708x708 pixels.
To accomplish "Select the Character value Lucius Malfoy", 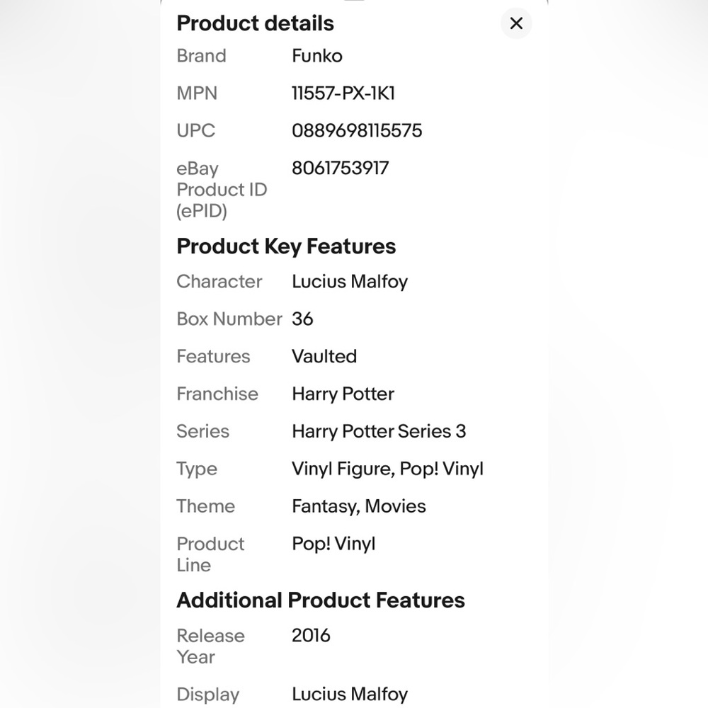I will [x=350, y=282].
